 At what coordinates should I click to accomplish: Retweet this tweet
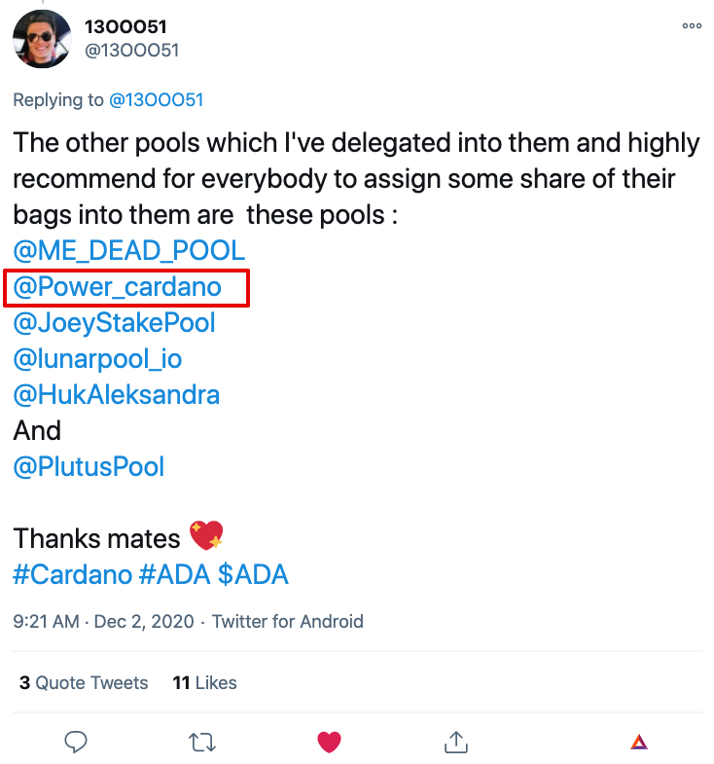click(x=202, y=742)
